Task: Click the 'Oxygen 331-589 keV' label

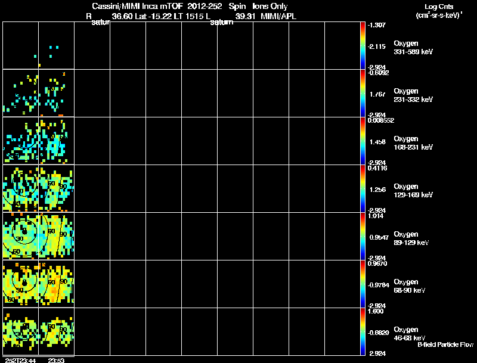Action: point(413,48)
